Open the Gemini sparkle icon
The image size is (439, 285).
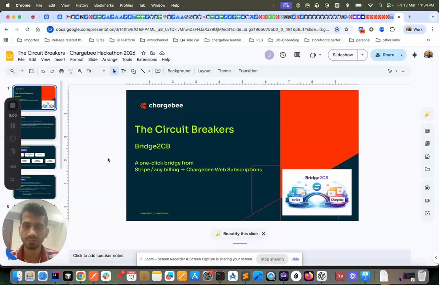(414, 55)
